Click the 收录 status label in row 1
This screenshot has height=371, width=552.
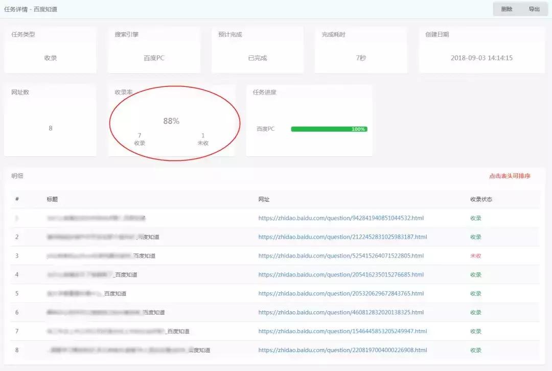click(x=475, y=218)
